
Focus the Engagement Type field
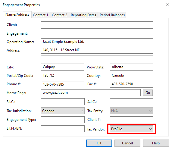[63, 120]
